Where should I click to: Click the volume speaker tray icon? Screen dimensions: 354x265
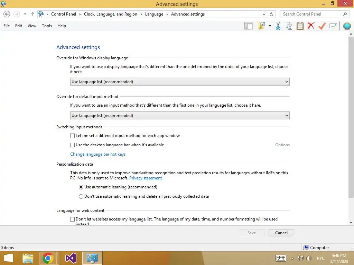point(309,258)
